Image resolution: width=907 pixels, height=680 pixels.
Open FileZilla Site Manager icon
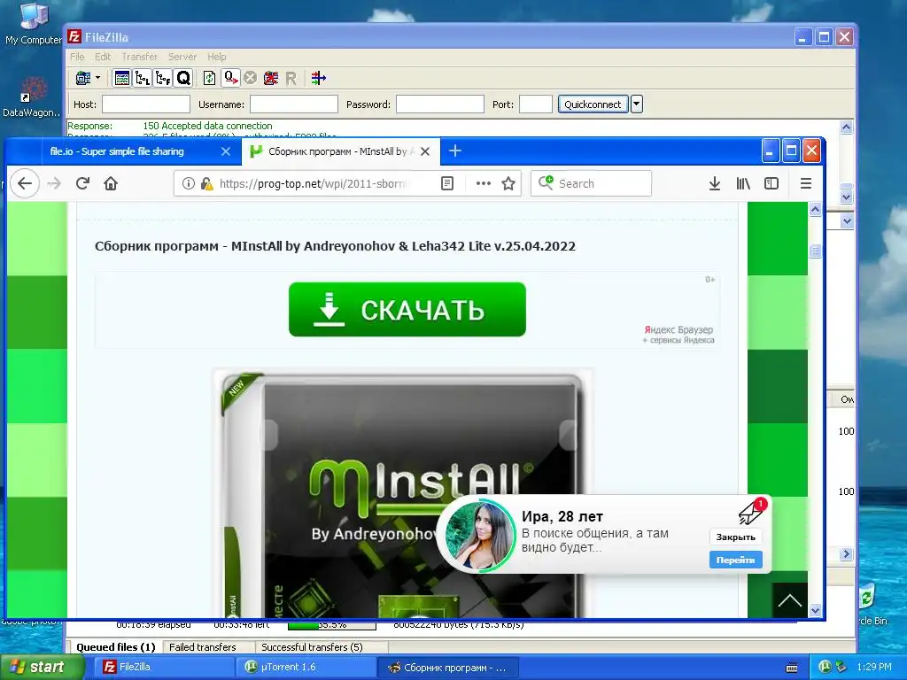click(83, 78)
